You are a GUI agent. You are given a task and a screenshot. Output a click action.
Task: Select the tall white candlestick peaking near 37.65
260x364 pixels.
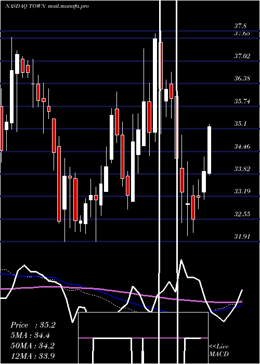(155, 85)
